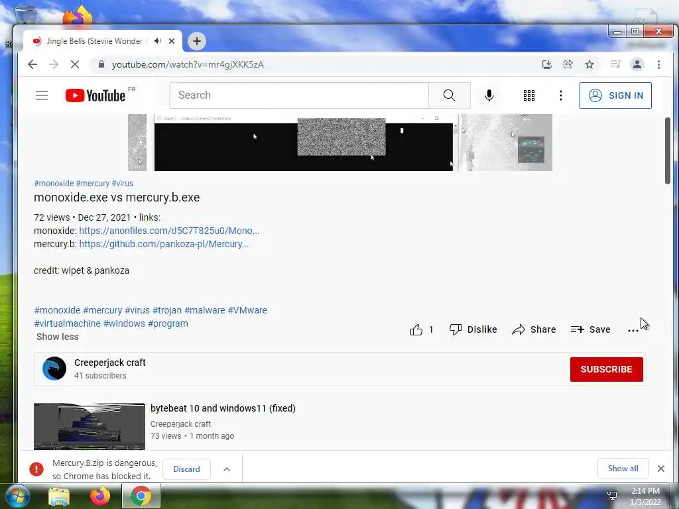Open Firefox from the taskbar
Screen dimensions: 679x509
tap(100, 496)
